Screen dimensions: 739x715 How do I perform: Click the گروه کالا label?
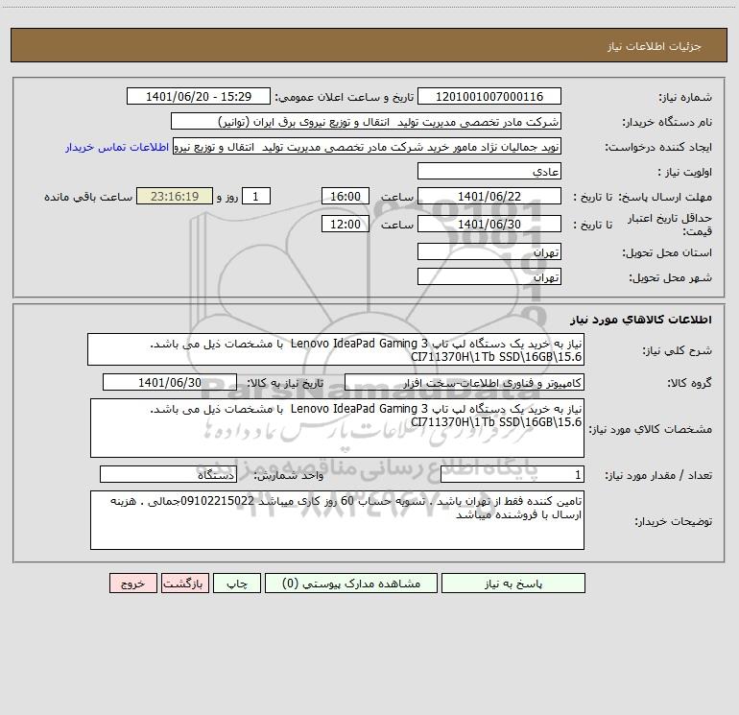point(690,383)
